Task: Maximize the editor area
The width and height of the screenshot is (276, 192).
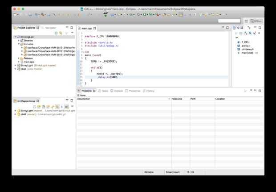Action: 227,28
